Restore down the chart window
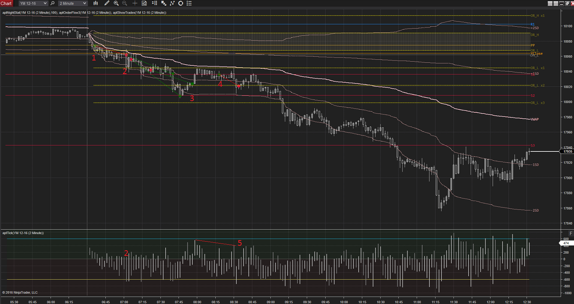 [x=567, y=3]
